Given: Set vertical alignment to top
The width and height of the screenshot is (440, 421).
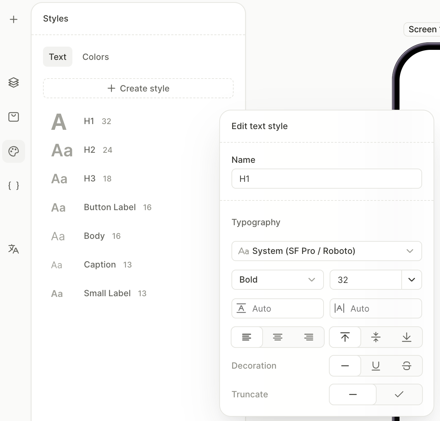Looking at the screenshot, I should point(345,337).
